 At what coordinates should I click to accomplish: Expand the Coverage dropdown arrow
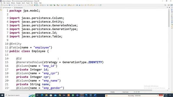tap(56, 5)
